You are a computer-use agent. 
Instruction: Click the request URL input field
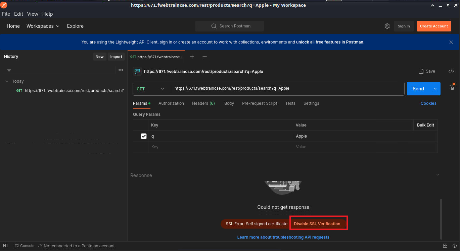coord(285,89)
